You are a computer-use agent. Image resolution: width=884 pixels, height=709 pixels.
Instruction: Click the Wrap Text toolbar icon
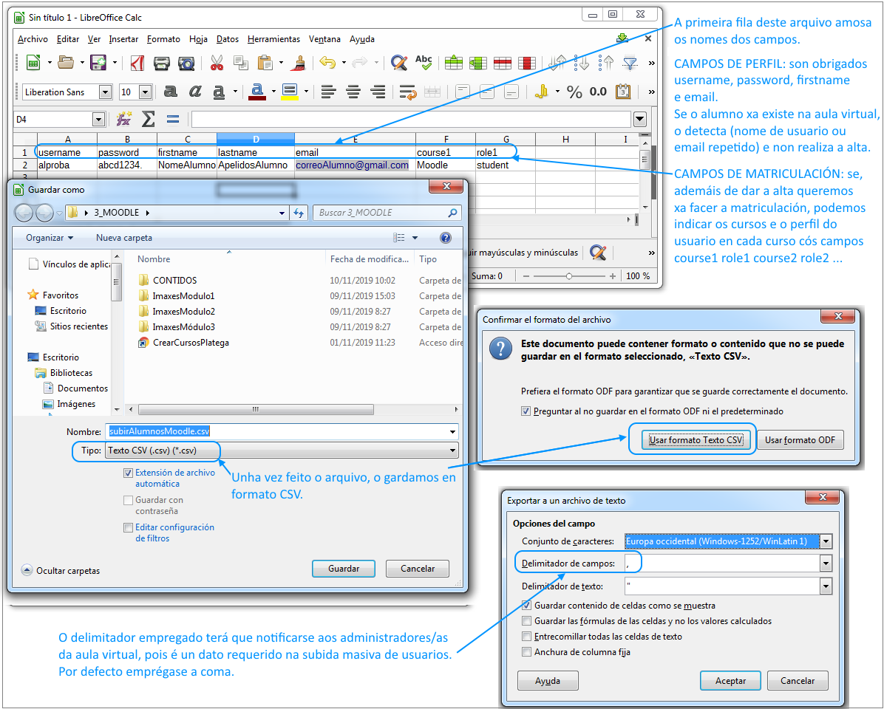(x=407, y=92)
